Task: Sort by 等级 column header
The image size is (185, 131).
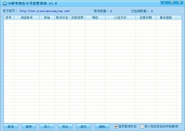Action: 95,18
